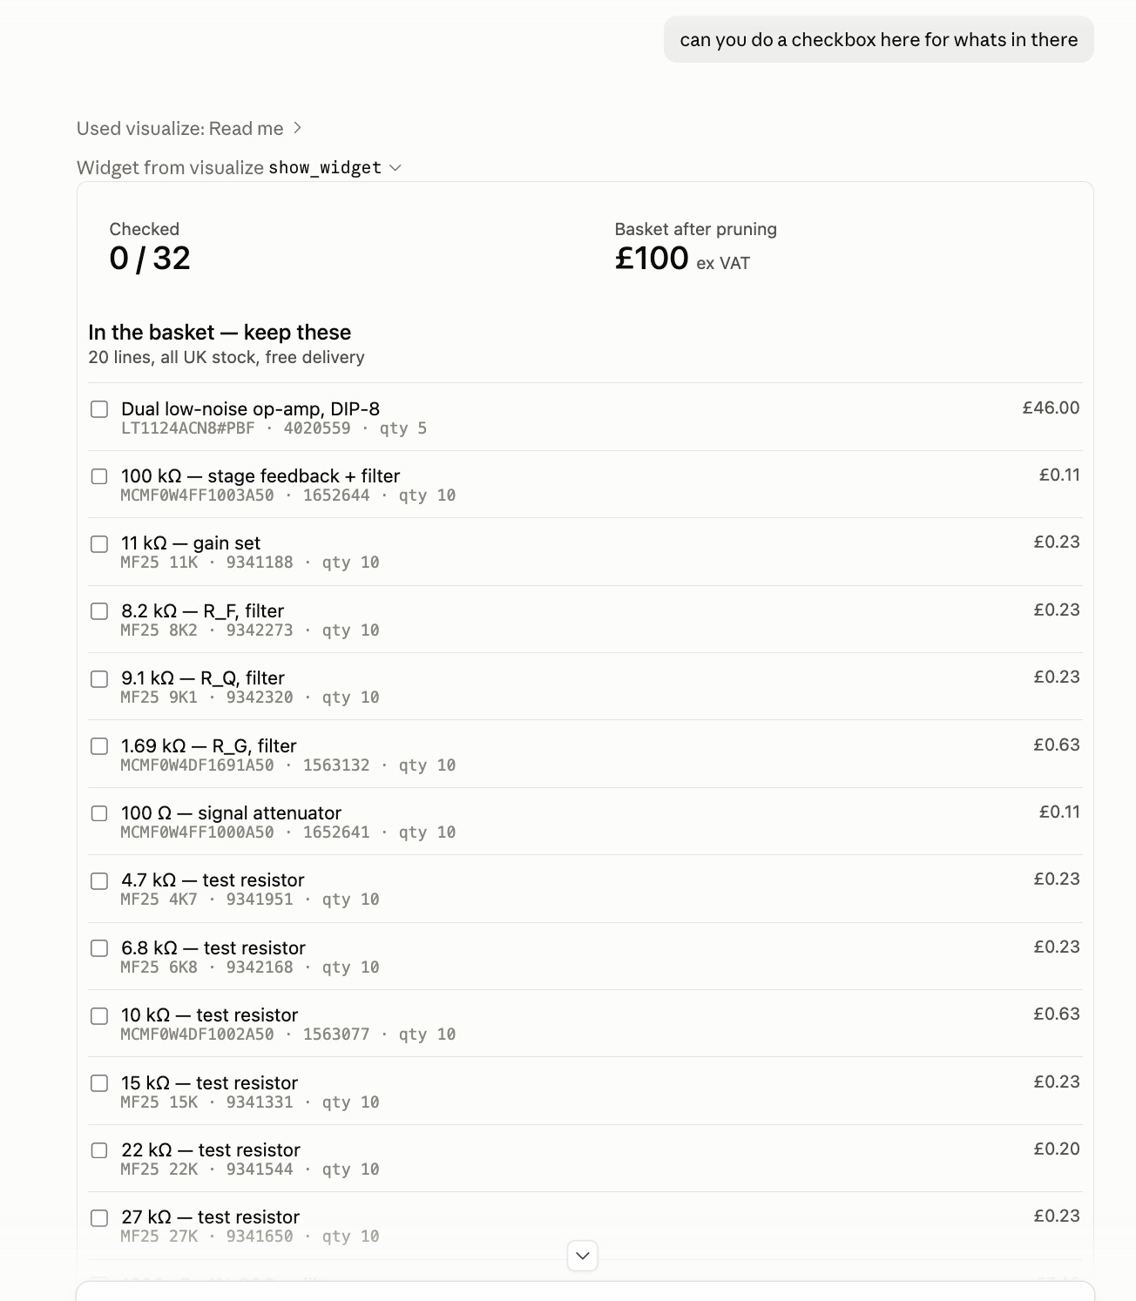Viewport: 1136px width, 1301px height.
Task: Expand the Used visualize: Read me chevron
Action: [x=297, y=128]
